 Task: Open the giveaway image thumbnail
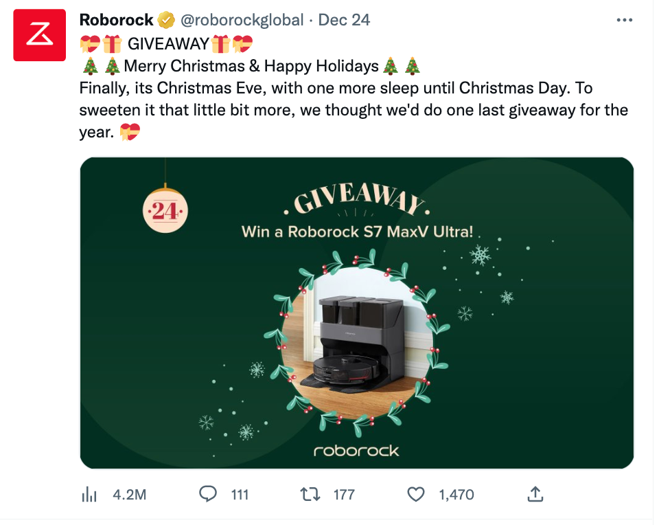[x=356, y=313]
